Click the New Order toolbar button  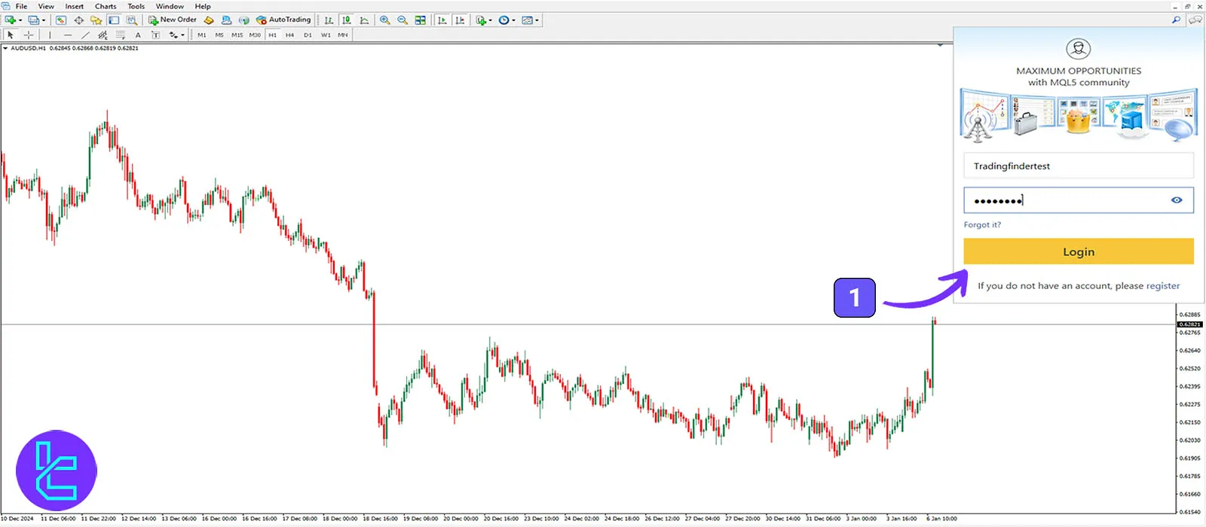pos(173,20)
